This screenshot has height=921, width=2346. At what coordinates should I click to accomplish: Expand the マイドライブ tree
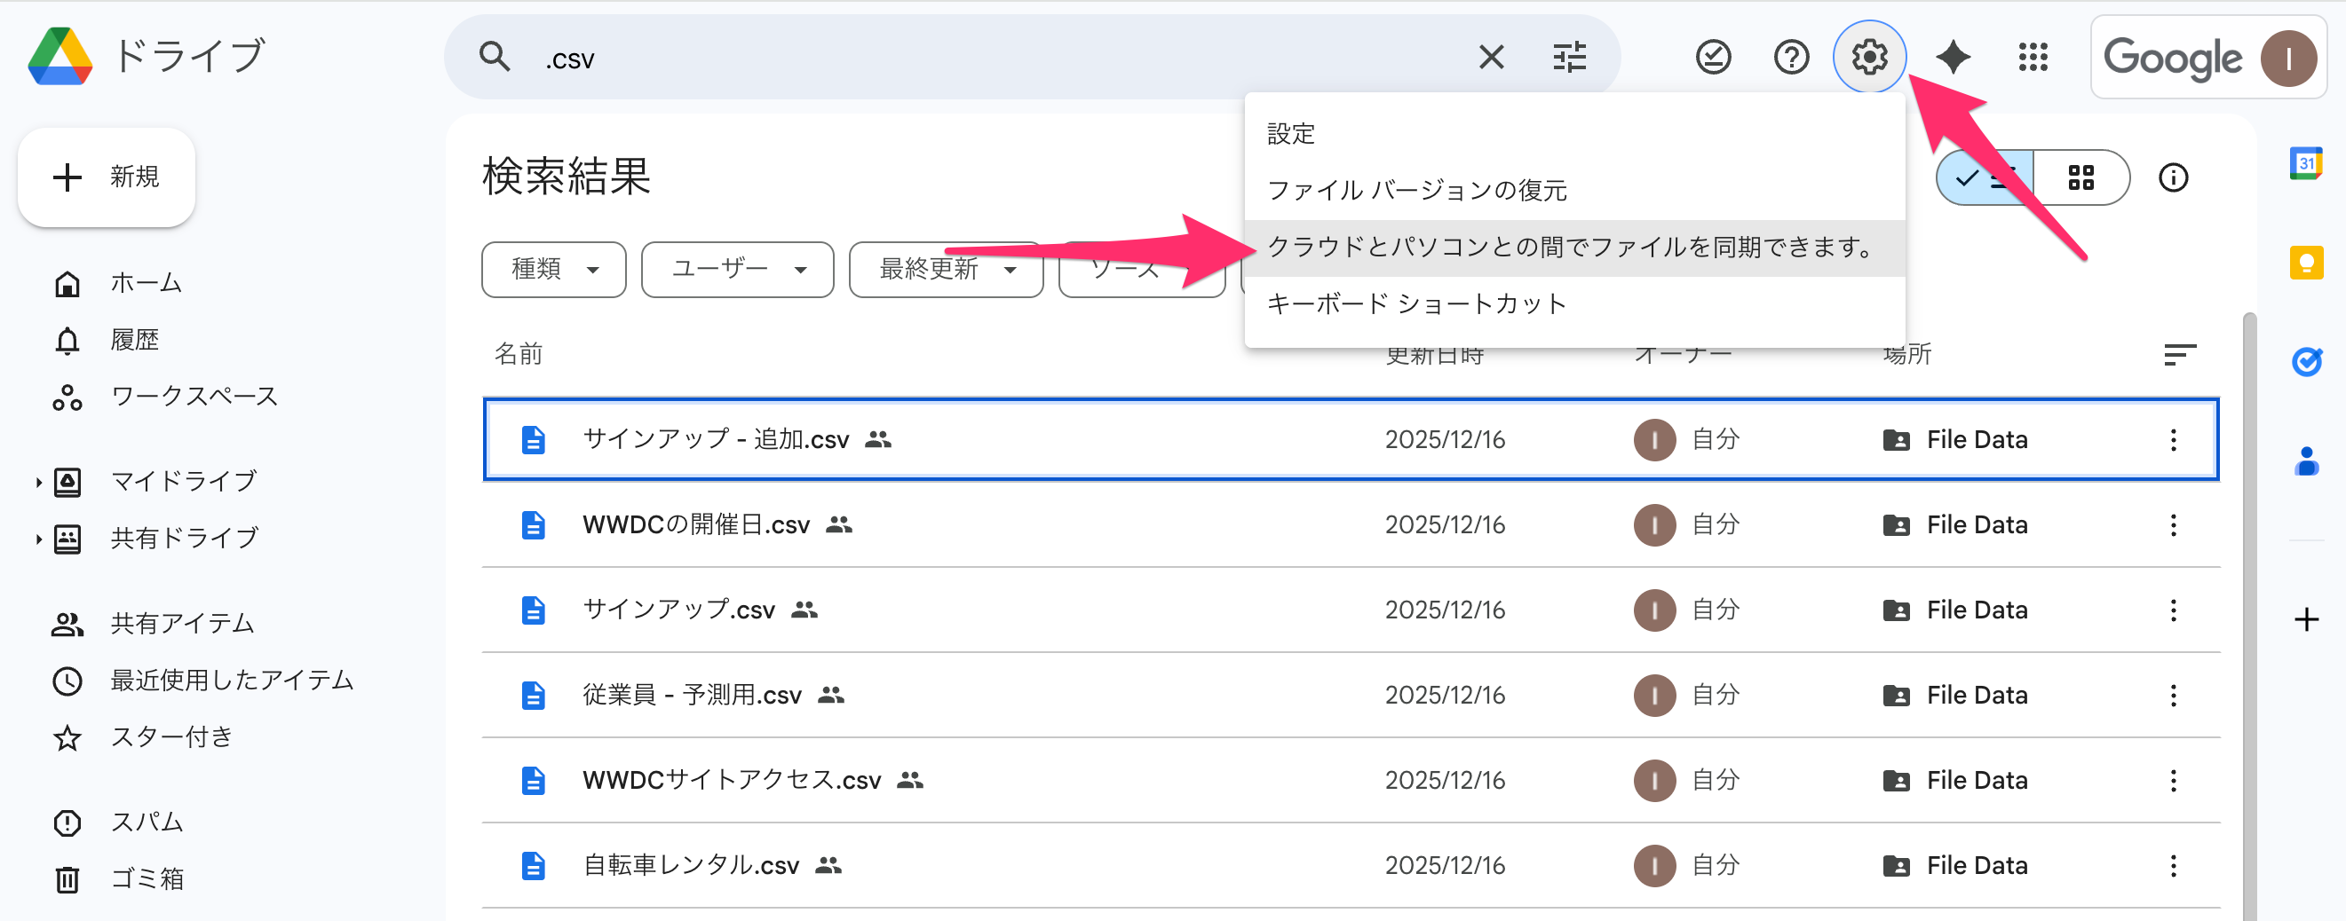coord(38,482)
